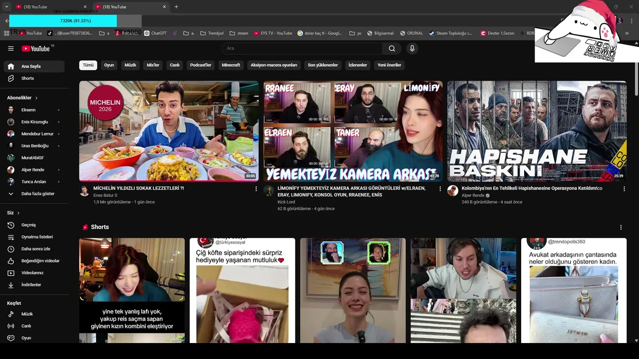Open ChatGPT bookmark
Image resolution: width=639 pixels, height=359 pixels.
pos(155,33)
